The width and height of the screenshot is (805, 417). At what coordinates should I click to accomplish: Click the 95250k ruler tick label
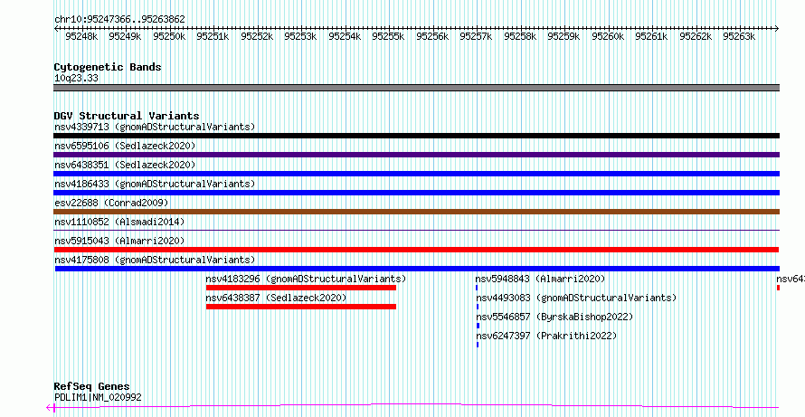point(169,36)
